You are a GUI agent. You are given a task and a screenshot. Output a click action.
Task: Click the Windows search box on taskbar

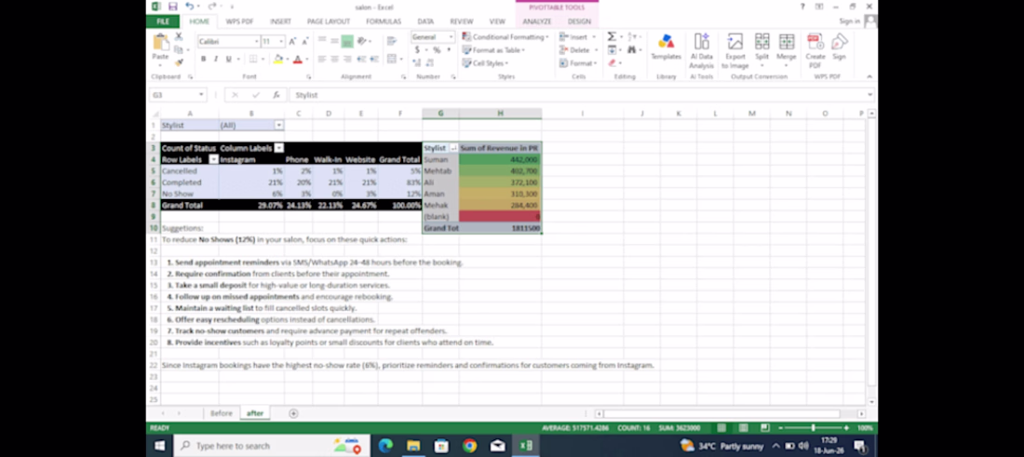point(272,446)
